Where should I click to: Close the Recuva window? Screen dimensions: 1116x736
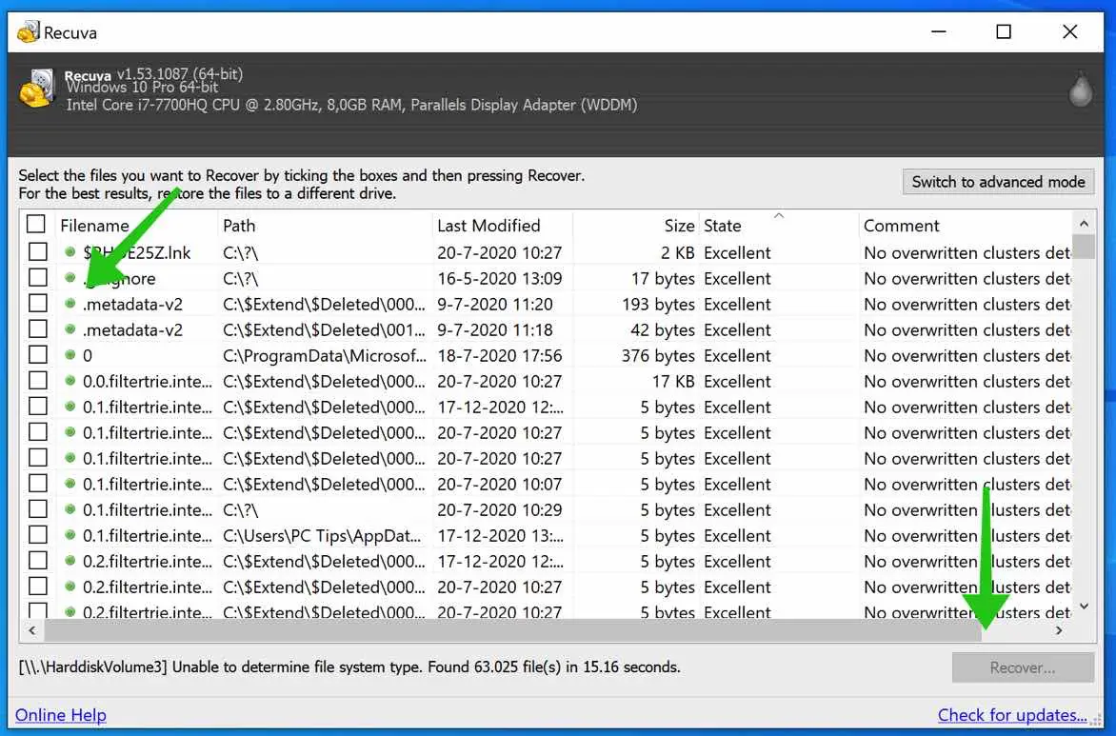point(1069,32)
